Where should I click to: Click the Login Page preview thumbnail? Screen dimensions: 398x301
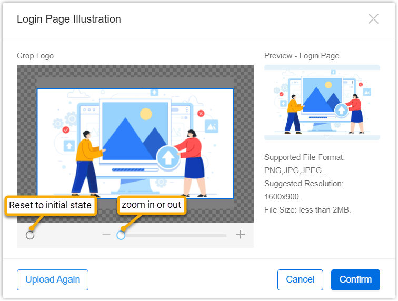322,102
